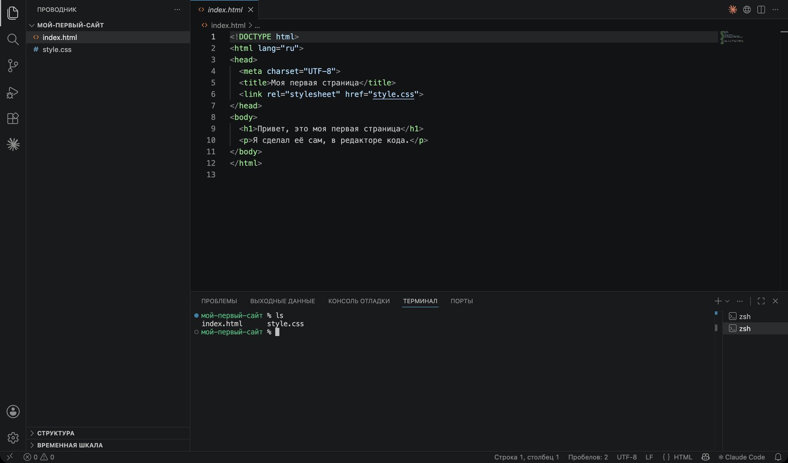
Task: Click the meta charset="UTF-8" line
Action: pyautogui.click(x=290, y=71)
